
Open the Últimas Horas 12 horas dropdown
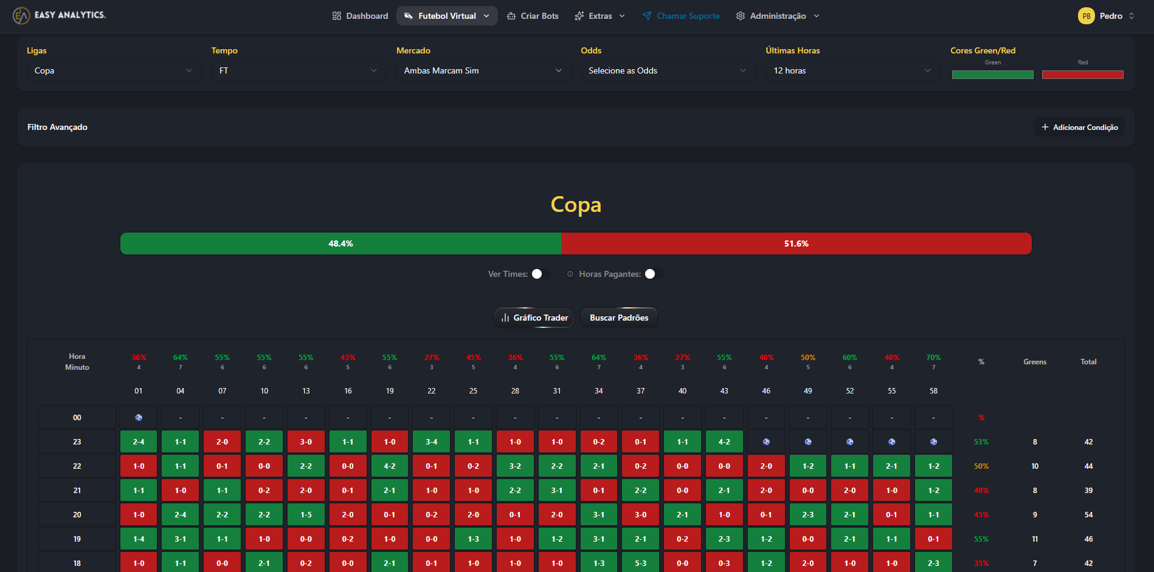[852, 70]
